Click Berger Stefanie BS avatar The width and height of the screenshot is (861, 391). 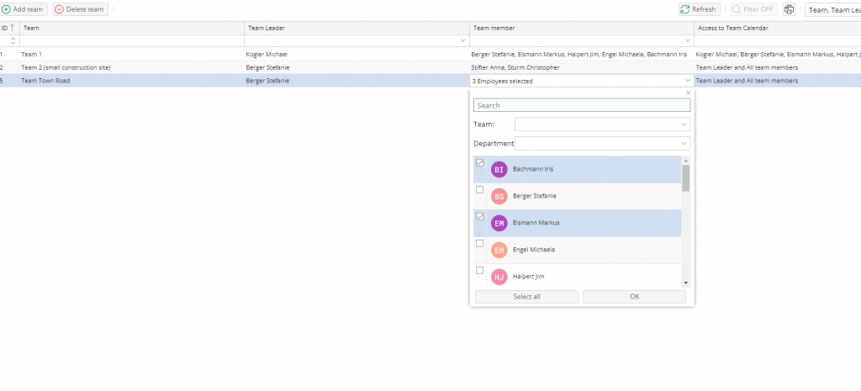click(499, 196)
